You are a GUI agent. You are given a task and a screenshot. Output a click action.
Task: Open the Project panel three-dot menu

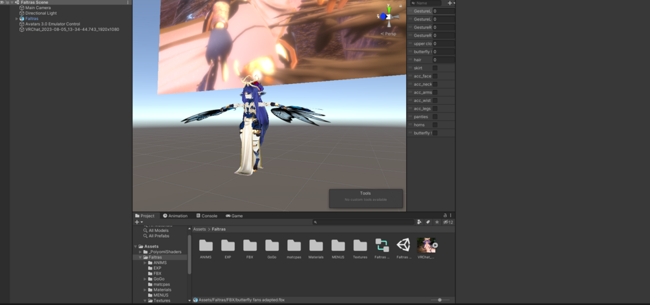coord(451,215)
